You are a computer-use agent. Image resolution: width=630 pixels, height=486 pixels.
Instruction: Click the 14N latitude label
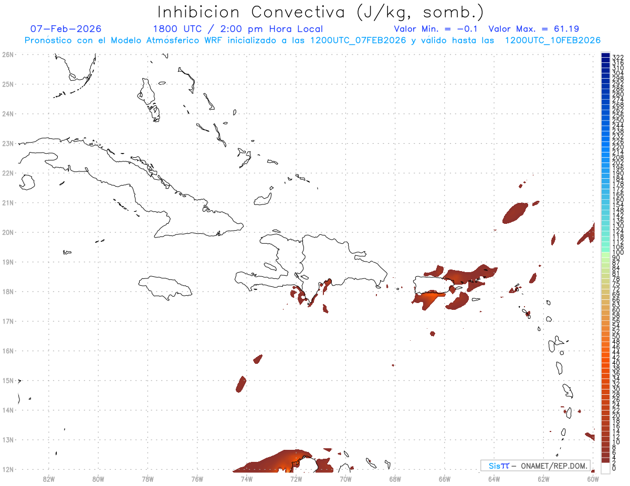pyautogui.click(x=7, y=410)
